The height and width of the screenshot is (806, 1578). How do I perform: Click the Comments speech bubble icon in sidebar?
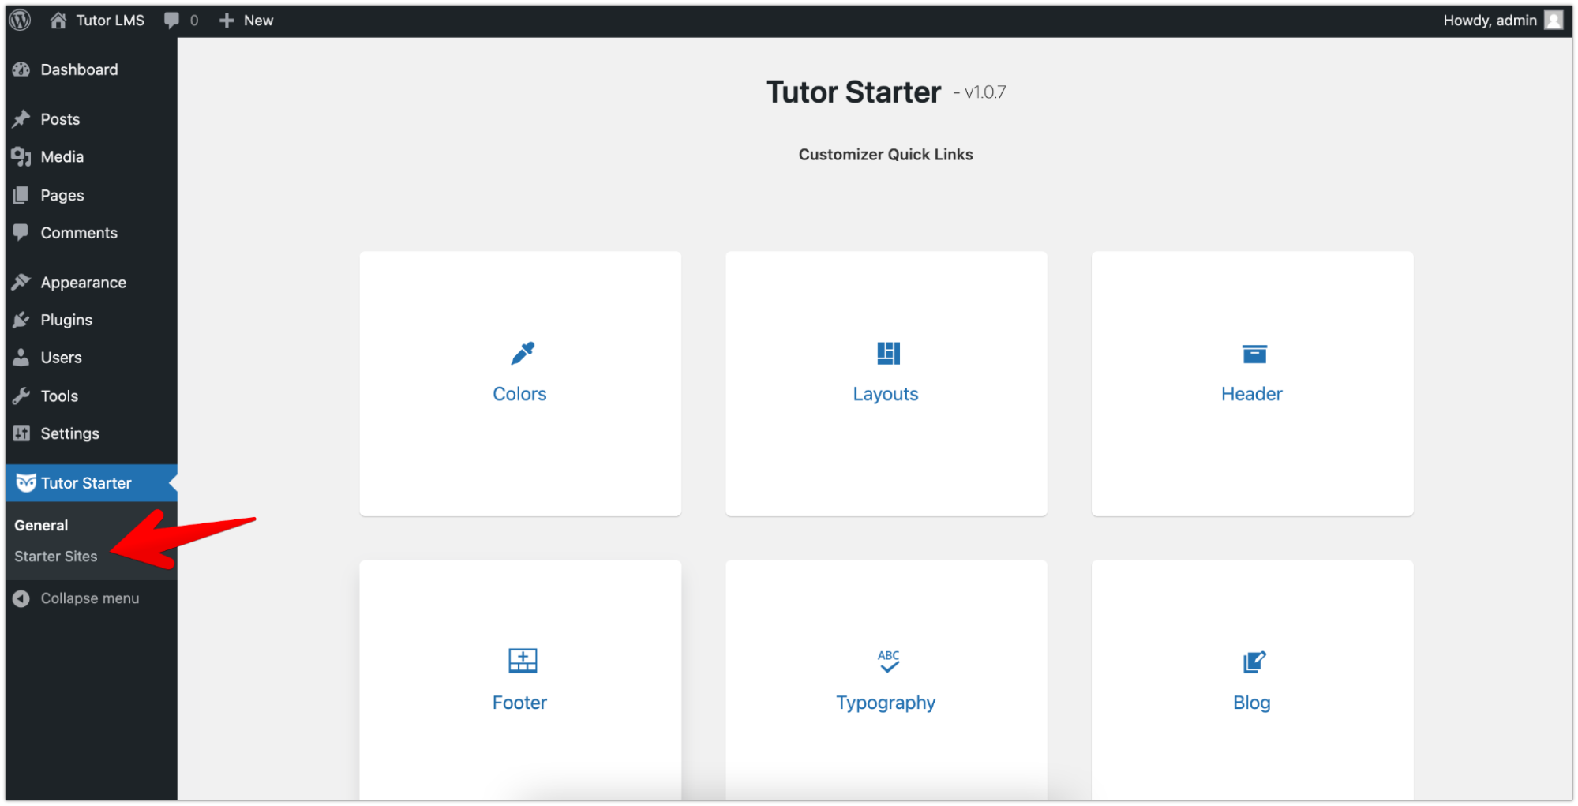21,233
